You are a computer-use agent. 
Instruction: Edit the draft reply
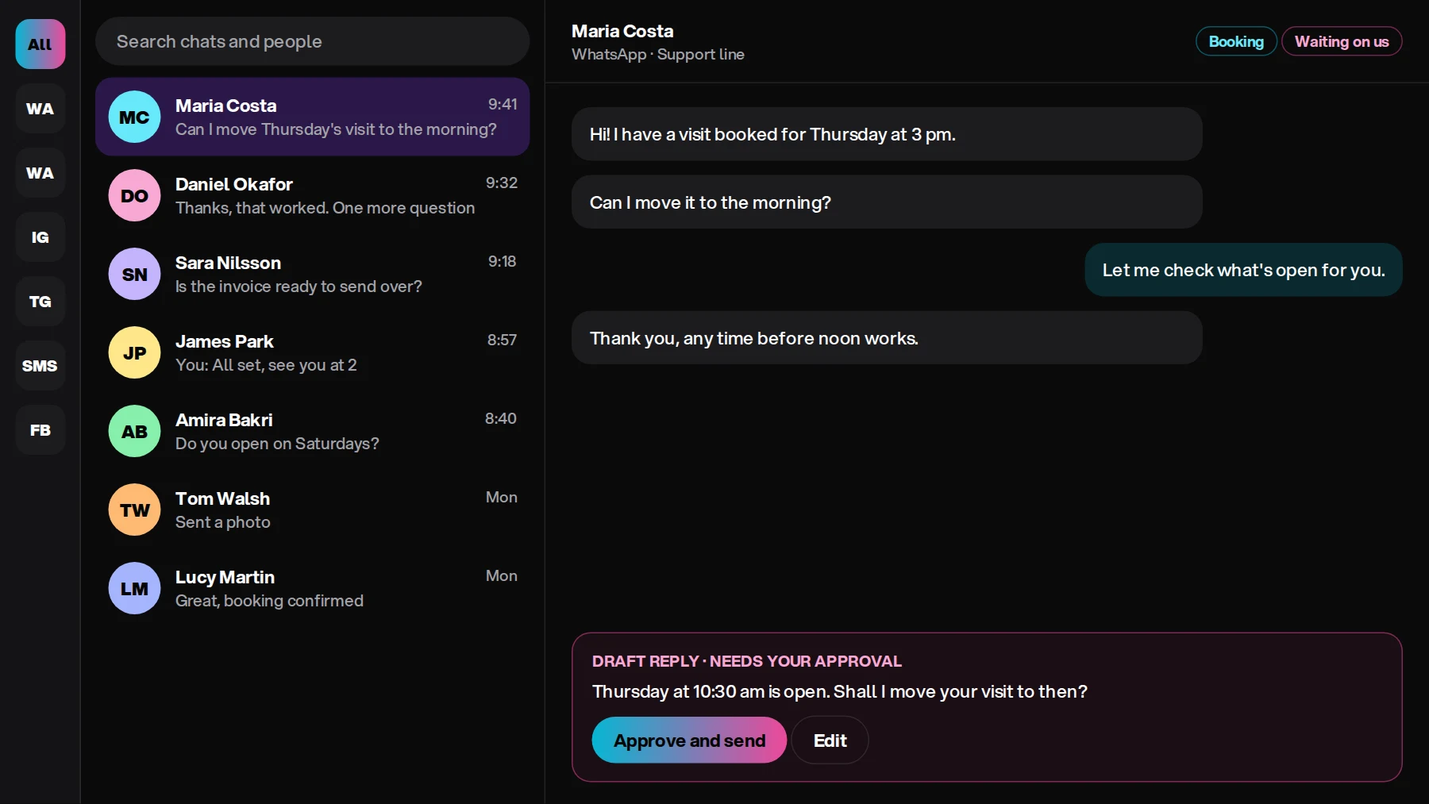830,740
